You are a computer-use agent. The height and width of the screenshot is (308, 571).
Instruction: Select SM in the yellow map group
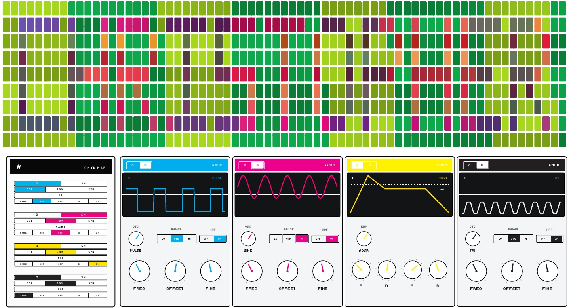(x=84, y=246)
